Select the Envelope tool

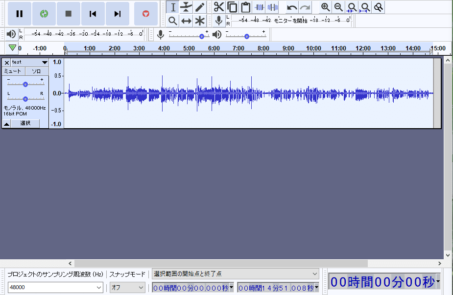186,7
